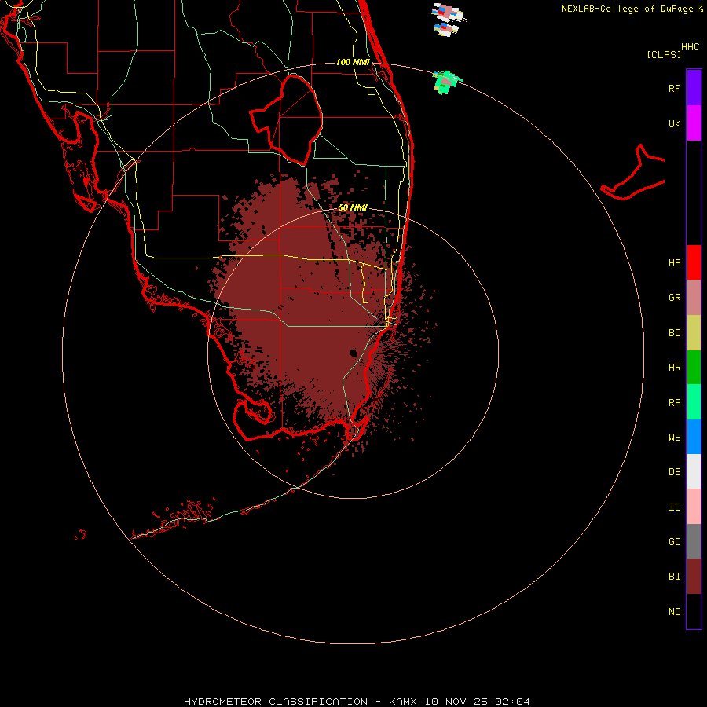
Task: Click the RA legend label
Action: (674, 403)
